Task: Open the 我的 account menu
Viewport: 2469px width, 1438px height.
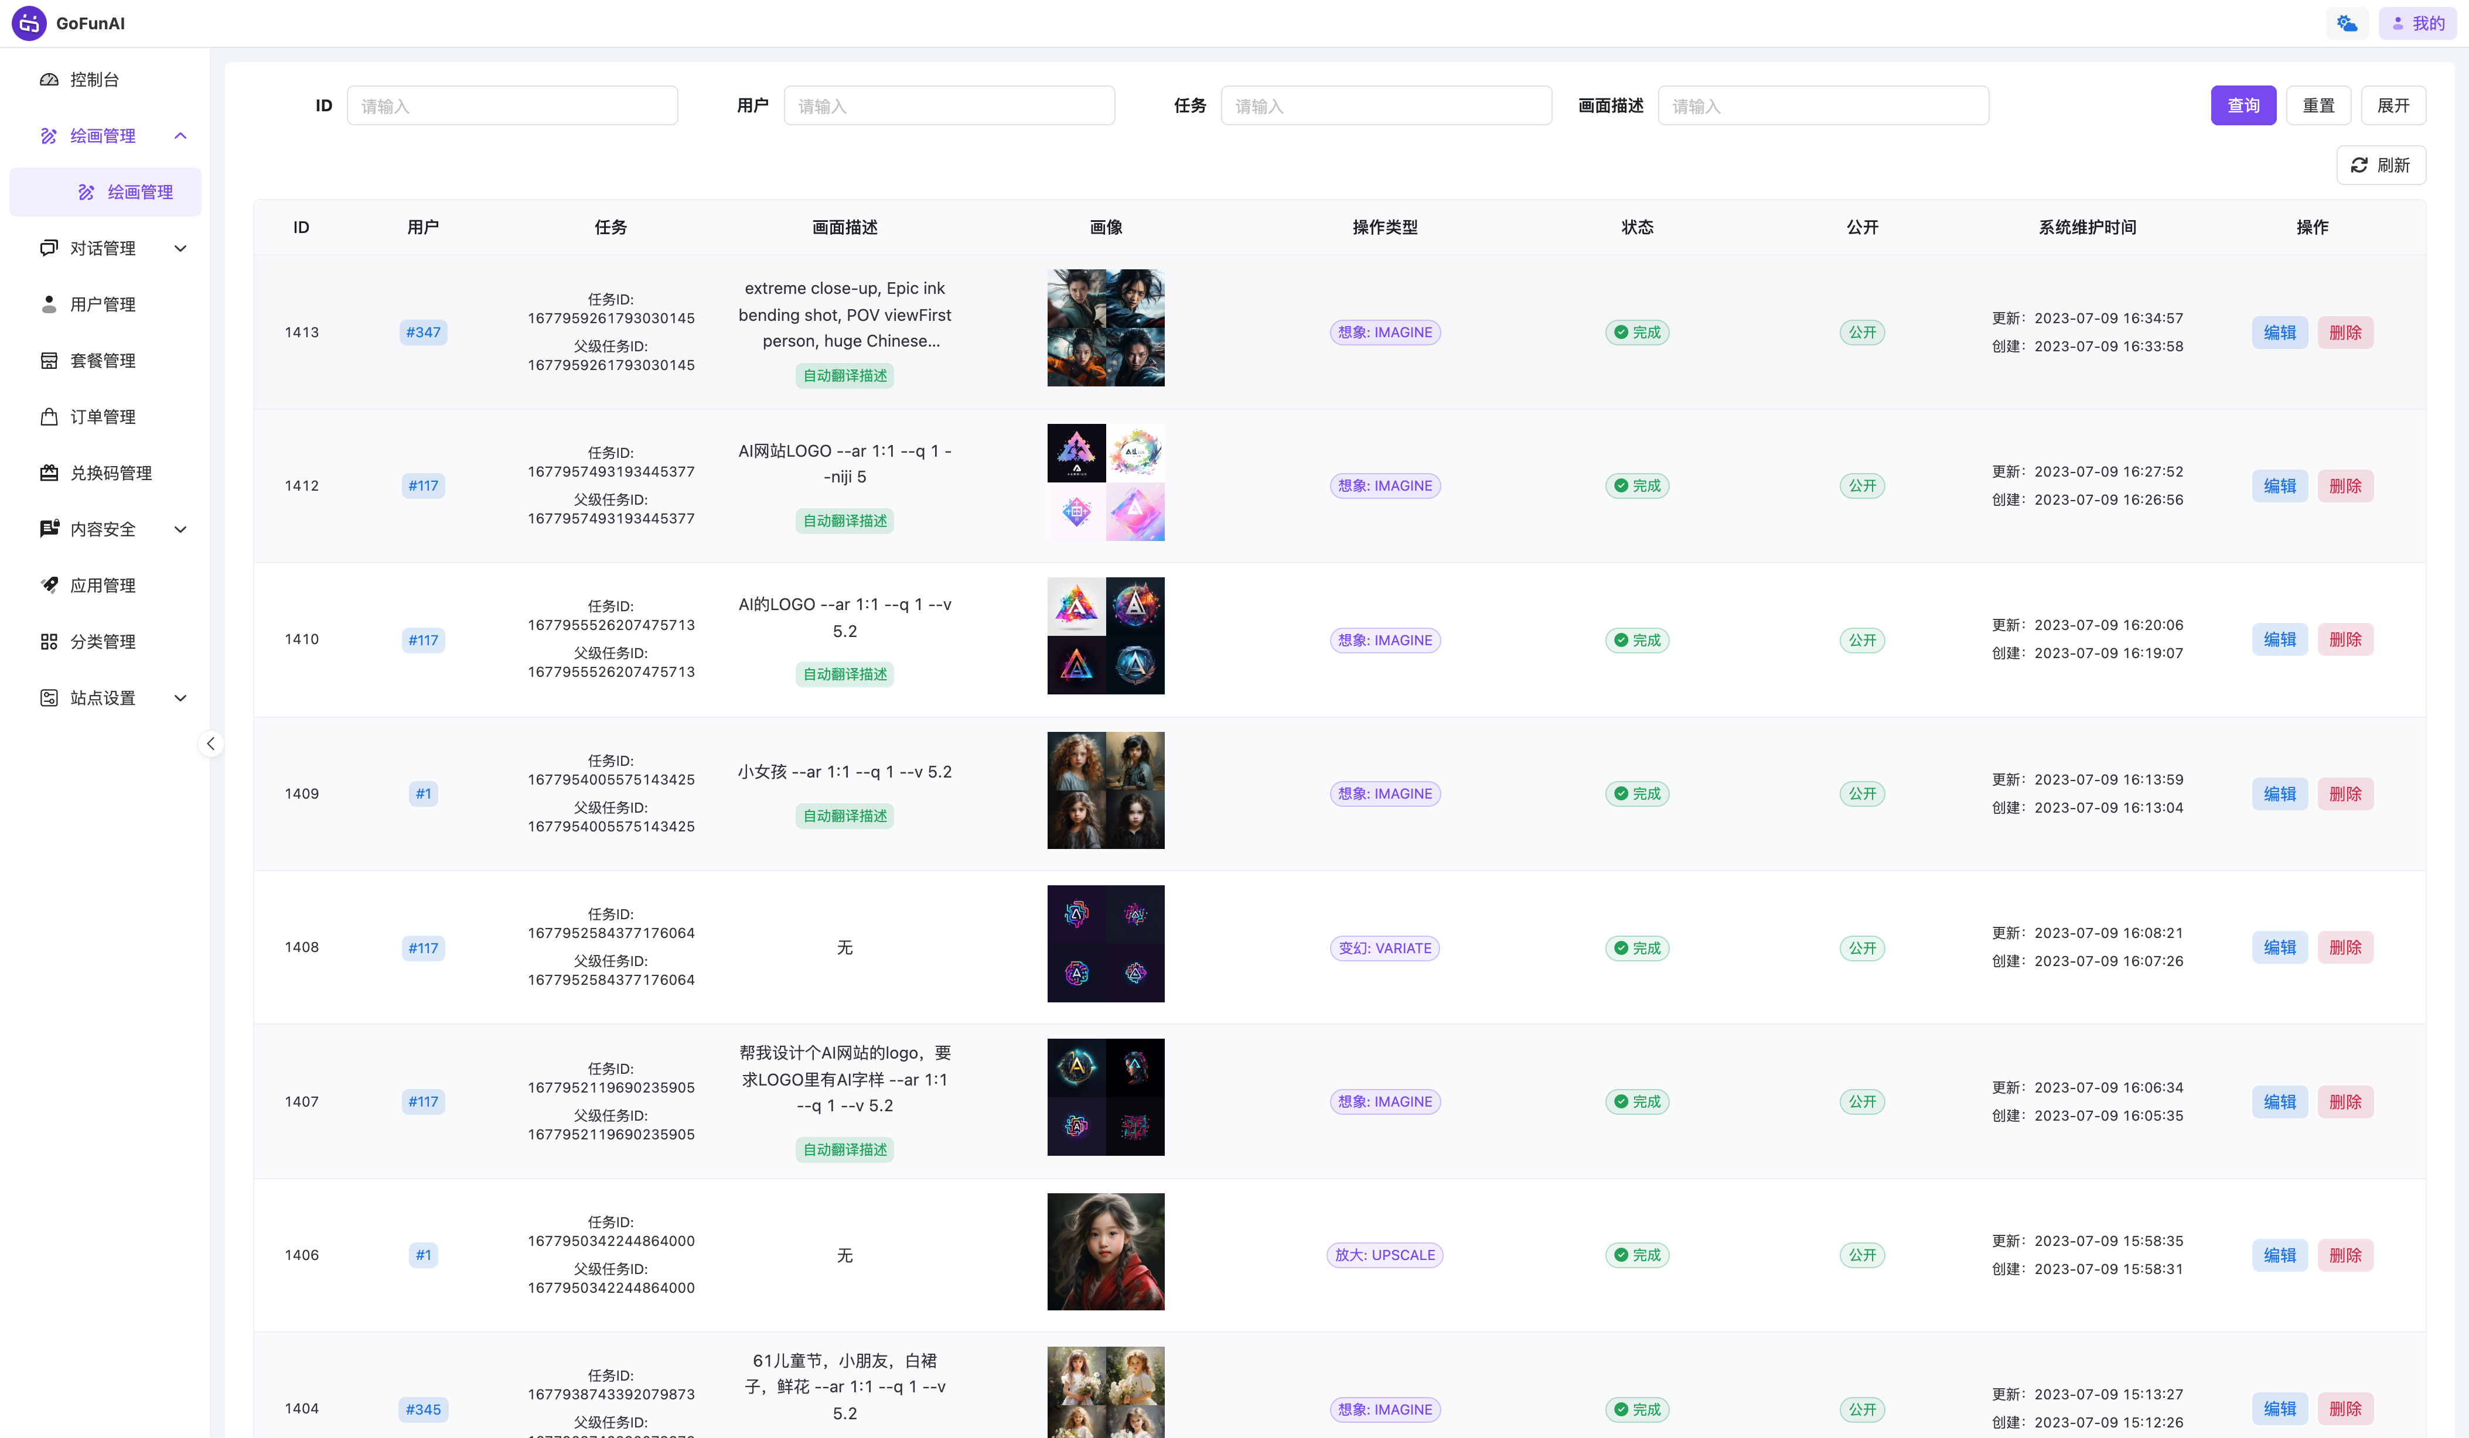Action: tap(2417, 23)
